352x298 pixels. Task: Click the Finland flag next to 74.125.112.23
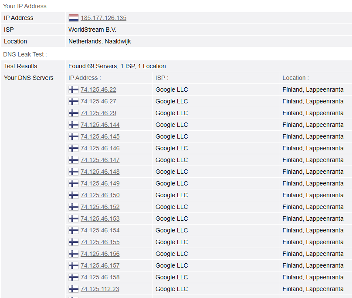pyautogui.click(x=73, y=289)
